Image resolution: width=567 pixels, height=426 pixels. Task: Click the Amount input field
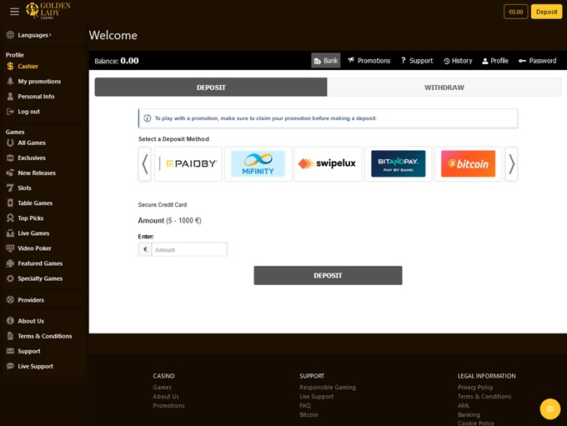point(188,249)
